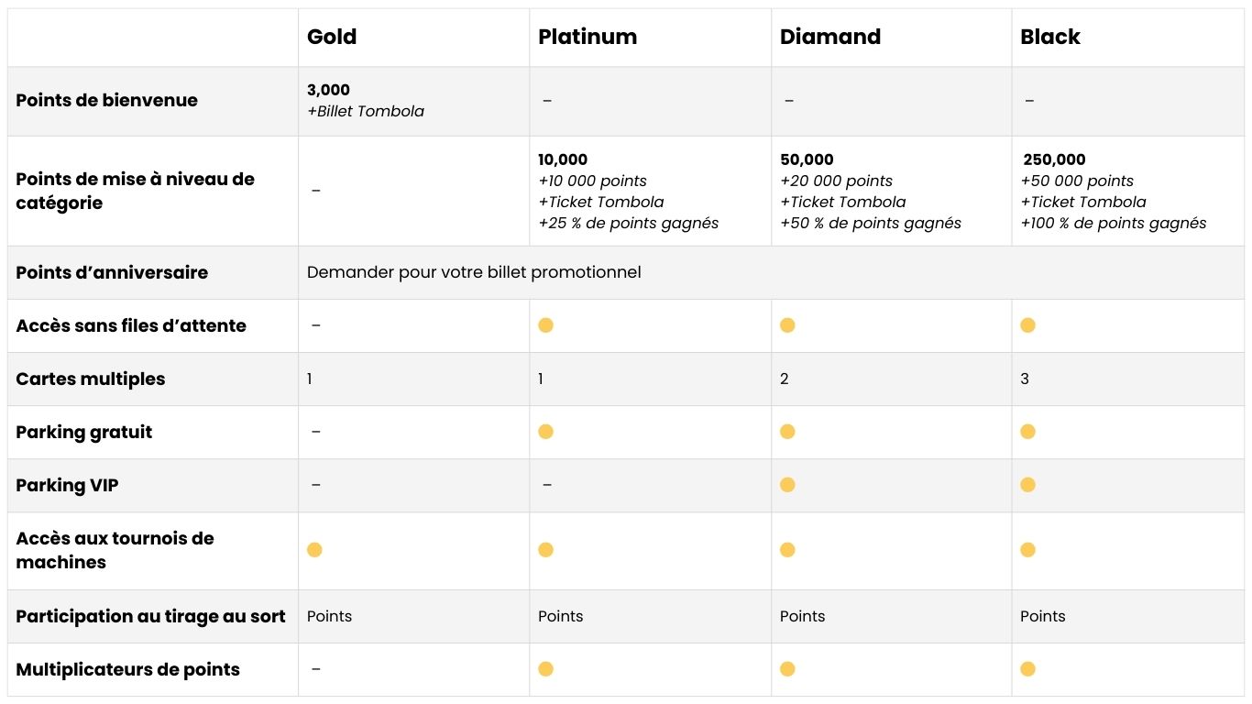Click the Black column header
Viewport: 1252px width, 704px height.
[1050, 38]
